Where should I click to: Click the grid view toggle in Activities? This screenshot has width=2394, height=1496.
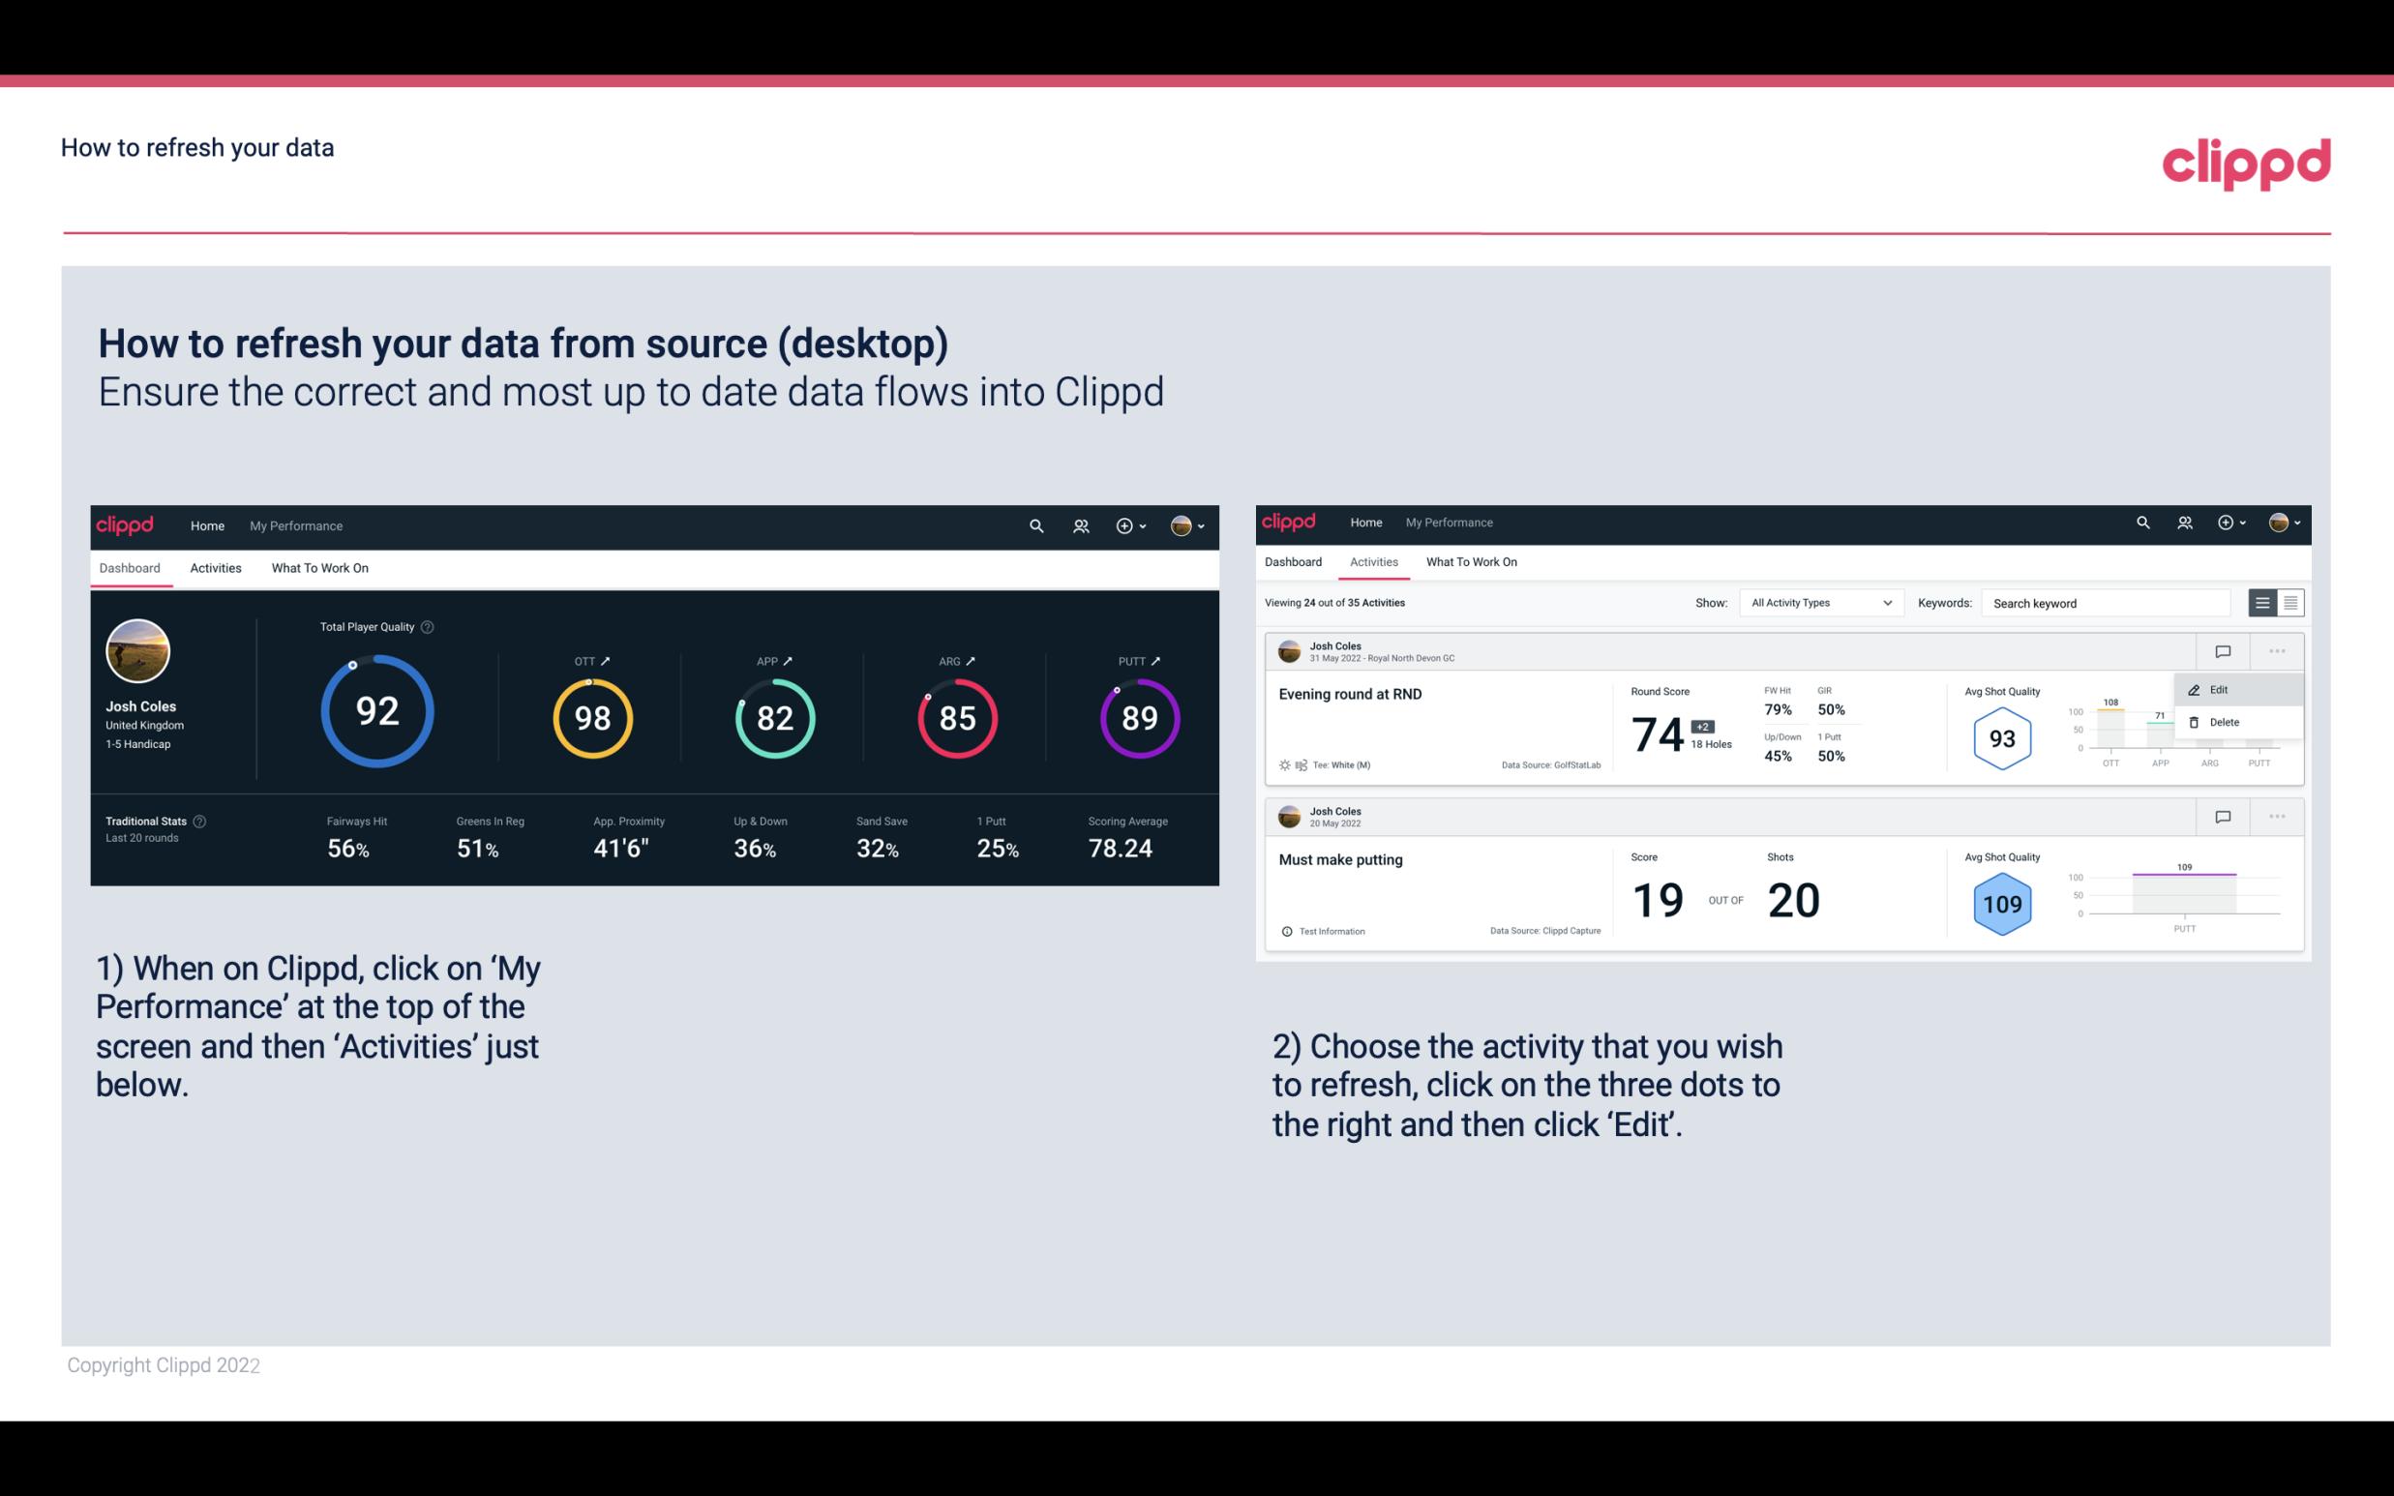pos(2289,602)
